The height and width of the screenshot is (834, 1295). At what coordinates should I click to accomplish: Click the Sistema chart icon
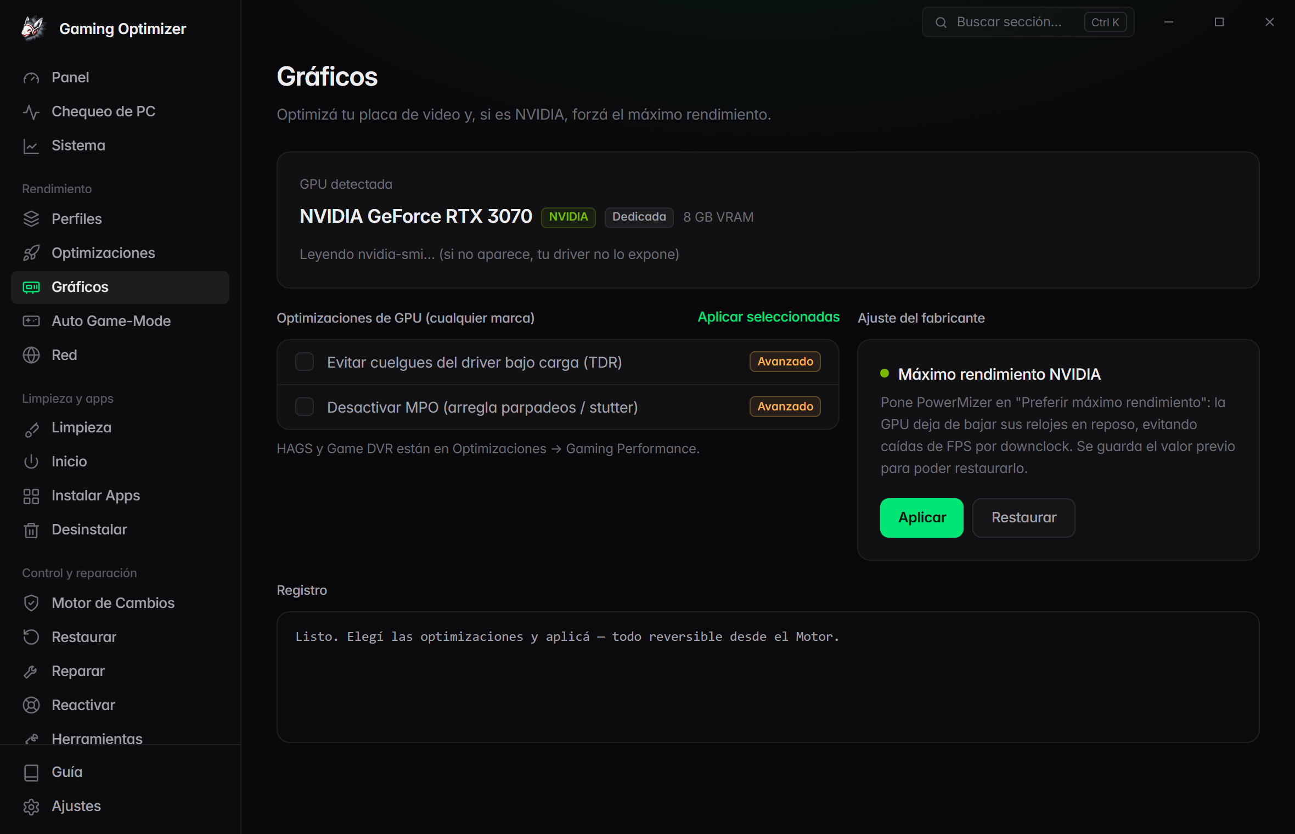(31, 146)
